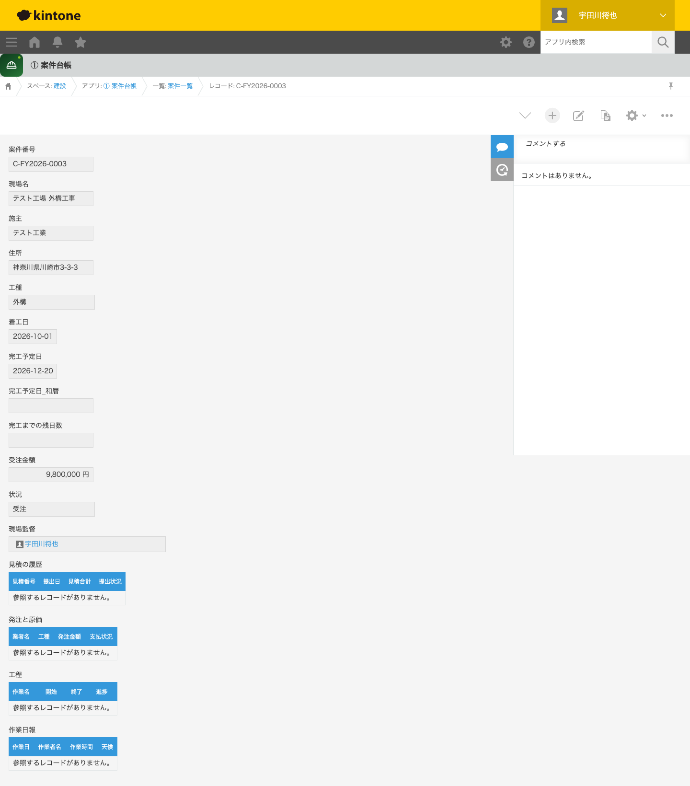Open the ① 案件台帳 app breadcrumb link
This screenshot has height=786, width=690.
point(120,86)
